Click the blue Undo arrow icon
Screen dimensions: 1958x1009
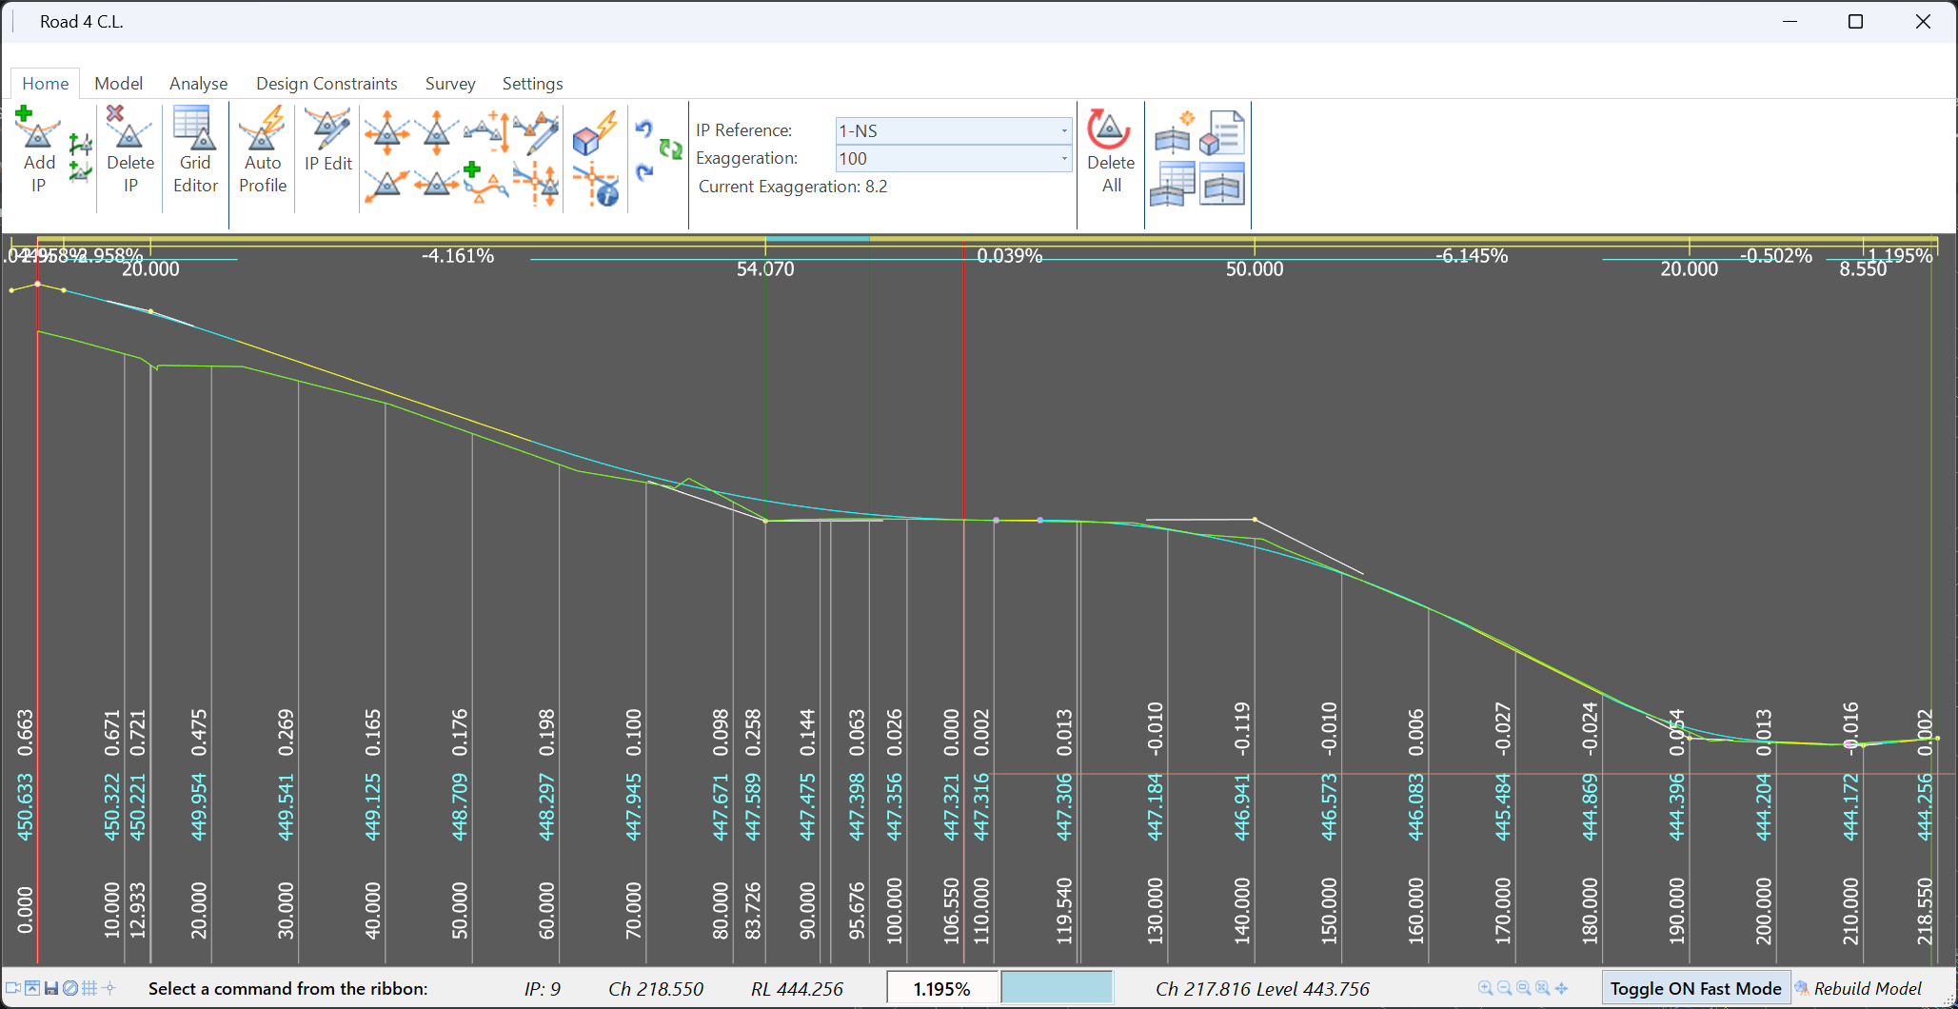(646, 126)
